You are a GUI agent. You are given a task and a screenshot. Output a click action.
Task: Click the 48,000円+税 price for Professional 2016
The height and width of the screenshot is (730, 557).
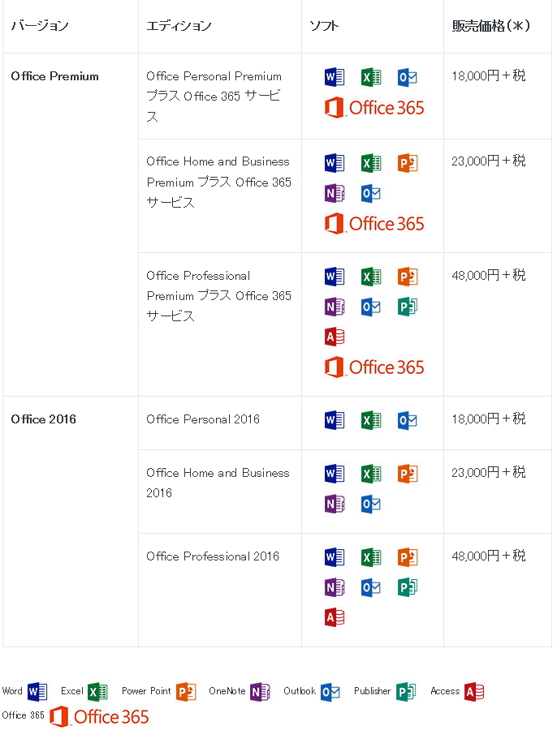pyautogui.click(x=489, y=556)
